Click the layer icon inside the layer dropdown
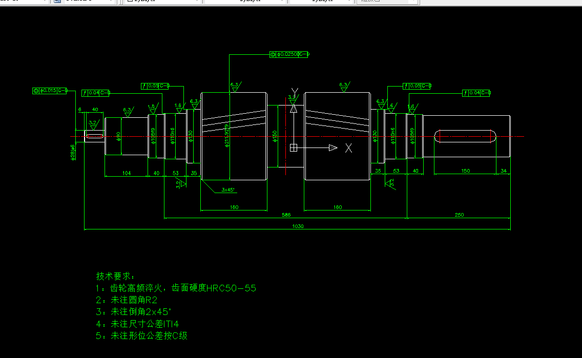 56,2
